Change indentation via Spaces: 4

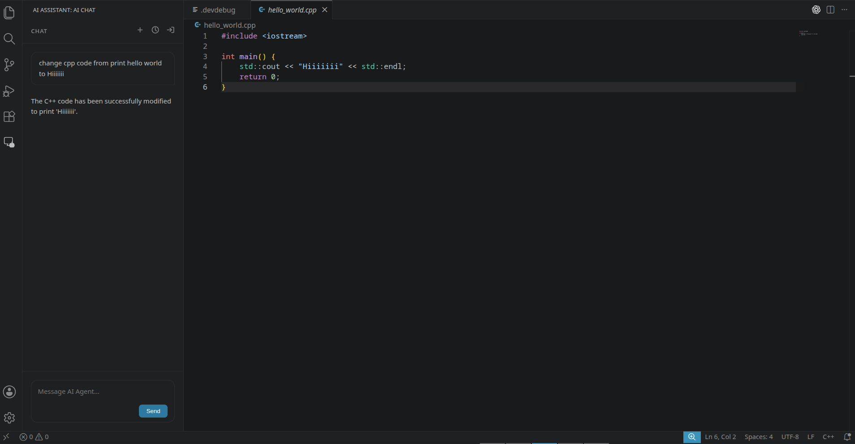coord(759,437)
